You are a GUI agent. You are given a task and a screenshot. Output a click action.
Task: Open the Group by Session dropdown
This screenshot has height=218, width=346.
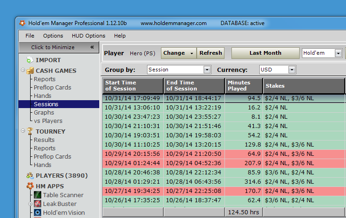click(207, 70)
